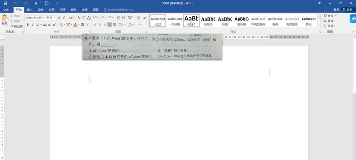Viewport: 356px width, 160px height.
Task: Switch to the Design (设计) tab
Action: click(x=40, y=10)
